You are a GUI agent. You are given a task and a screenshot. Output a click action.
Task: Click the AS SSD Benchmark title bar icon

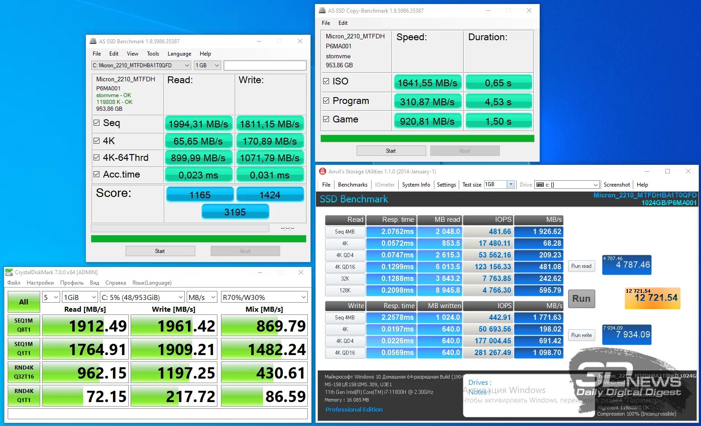pyautogui.click(x=93, y=41)
